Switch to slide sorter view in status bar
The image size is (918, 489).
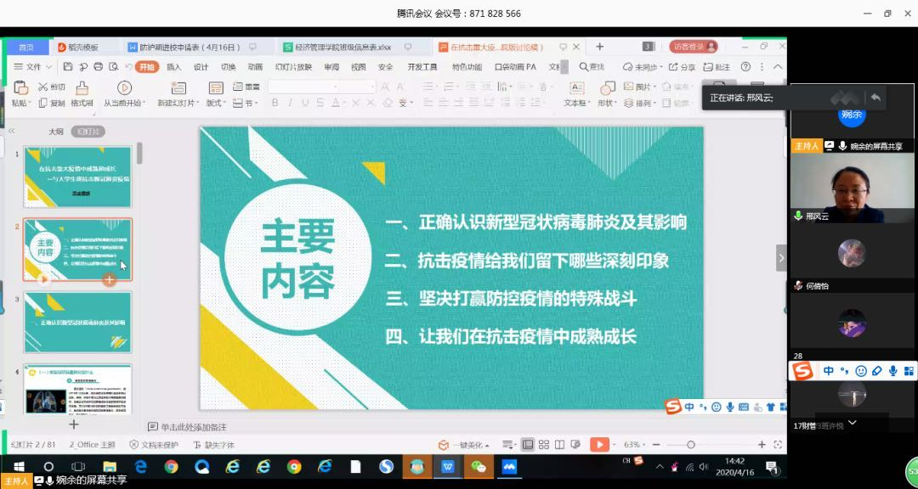[543, 445]
